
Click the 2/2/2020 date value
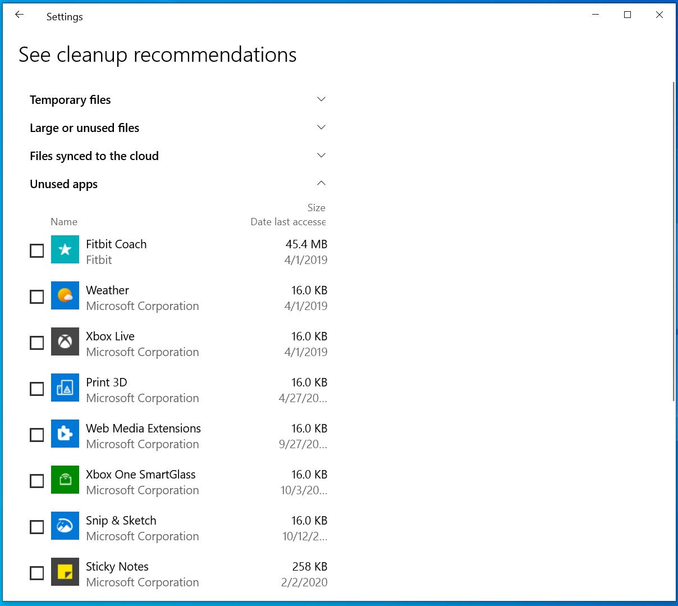coord(304,582)
